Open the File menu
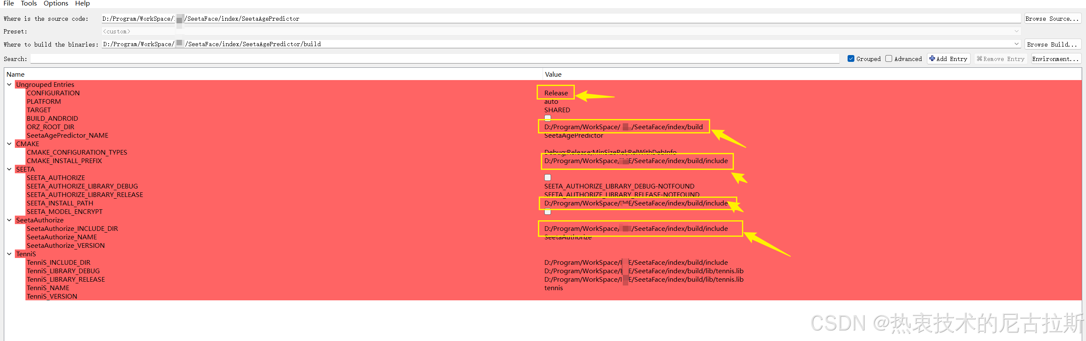This screenshot has width=1086, height=341. (x=8, y=3)
